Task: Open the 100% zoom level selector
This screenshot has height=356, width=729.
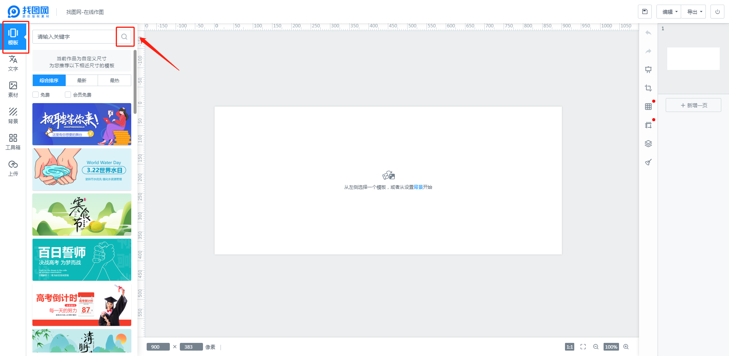Action: click(611, 347)
